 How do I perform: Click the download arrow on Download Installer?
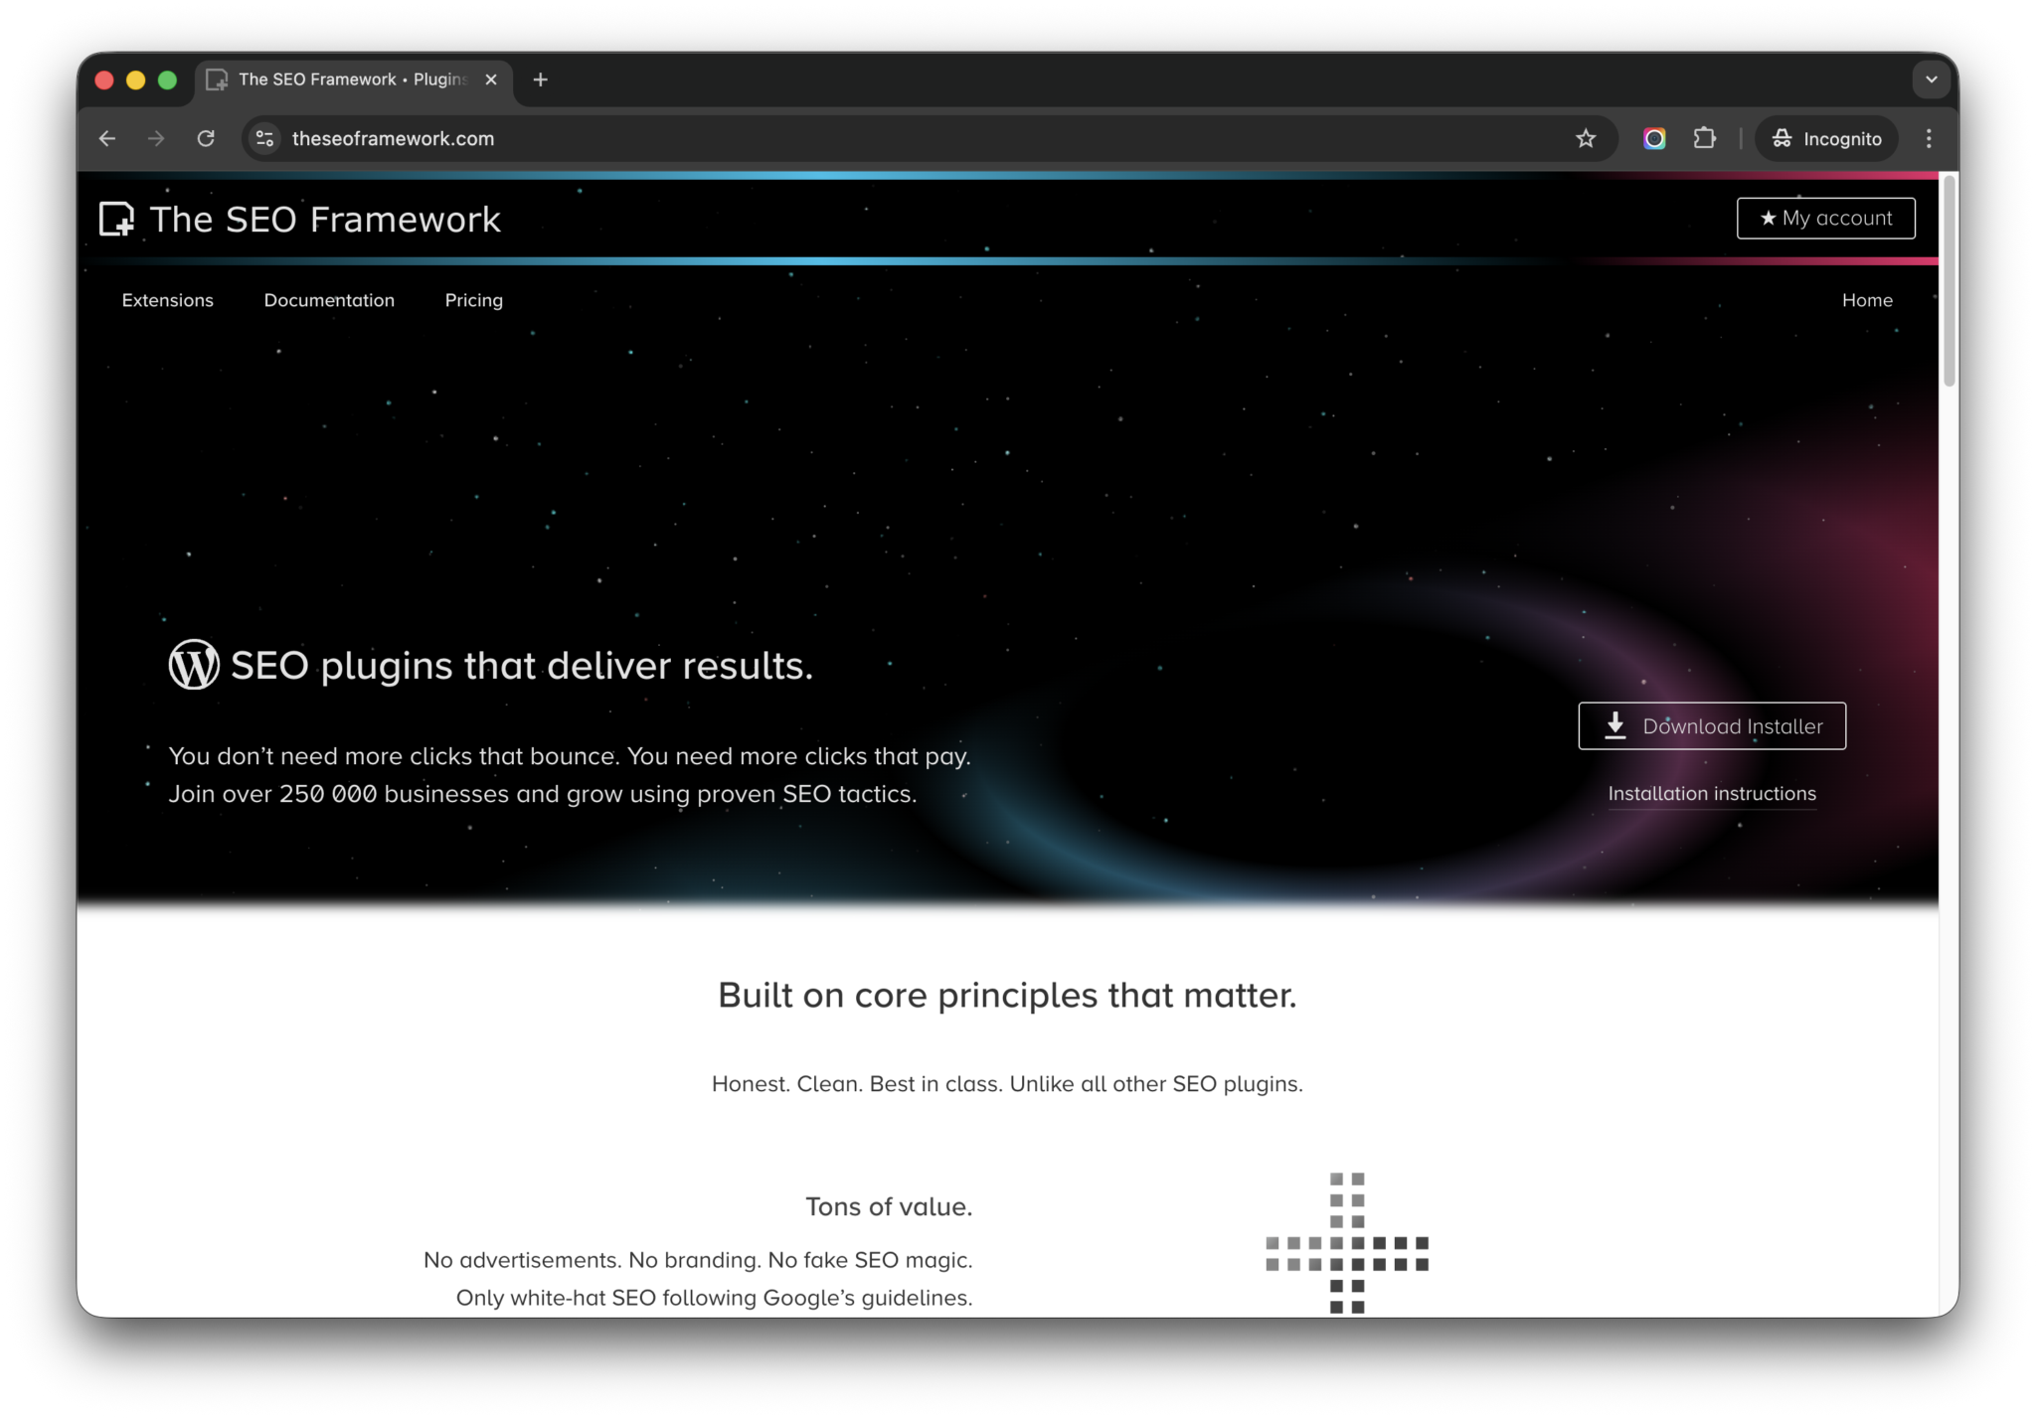1615,725
